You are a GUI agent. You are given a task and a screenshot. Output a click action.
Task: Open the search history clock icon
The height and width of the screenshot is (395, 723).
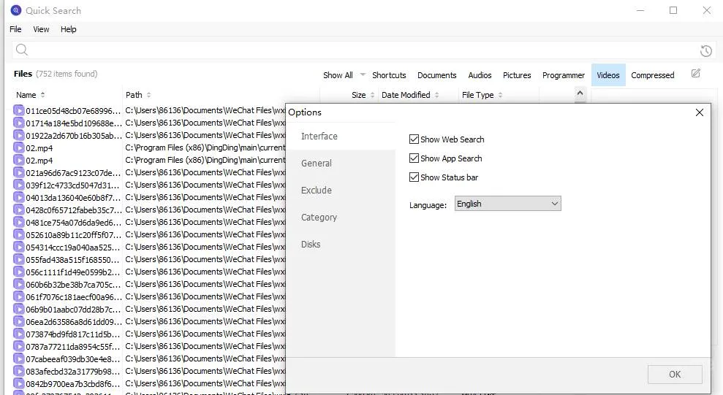click(x=706, y=50)
